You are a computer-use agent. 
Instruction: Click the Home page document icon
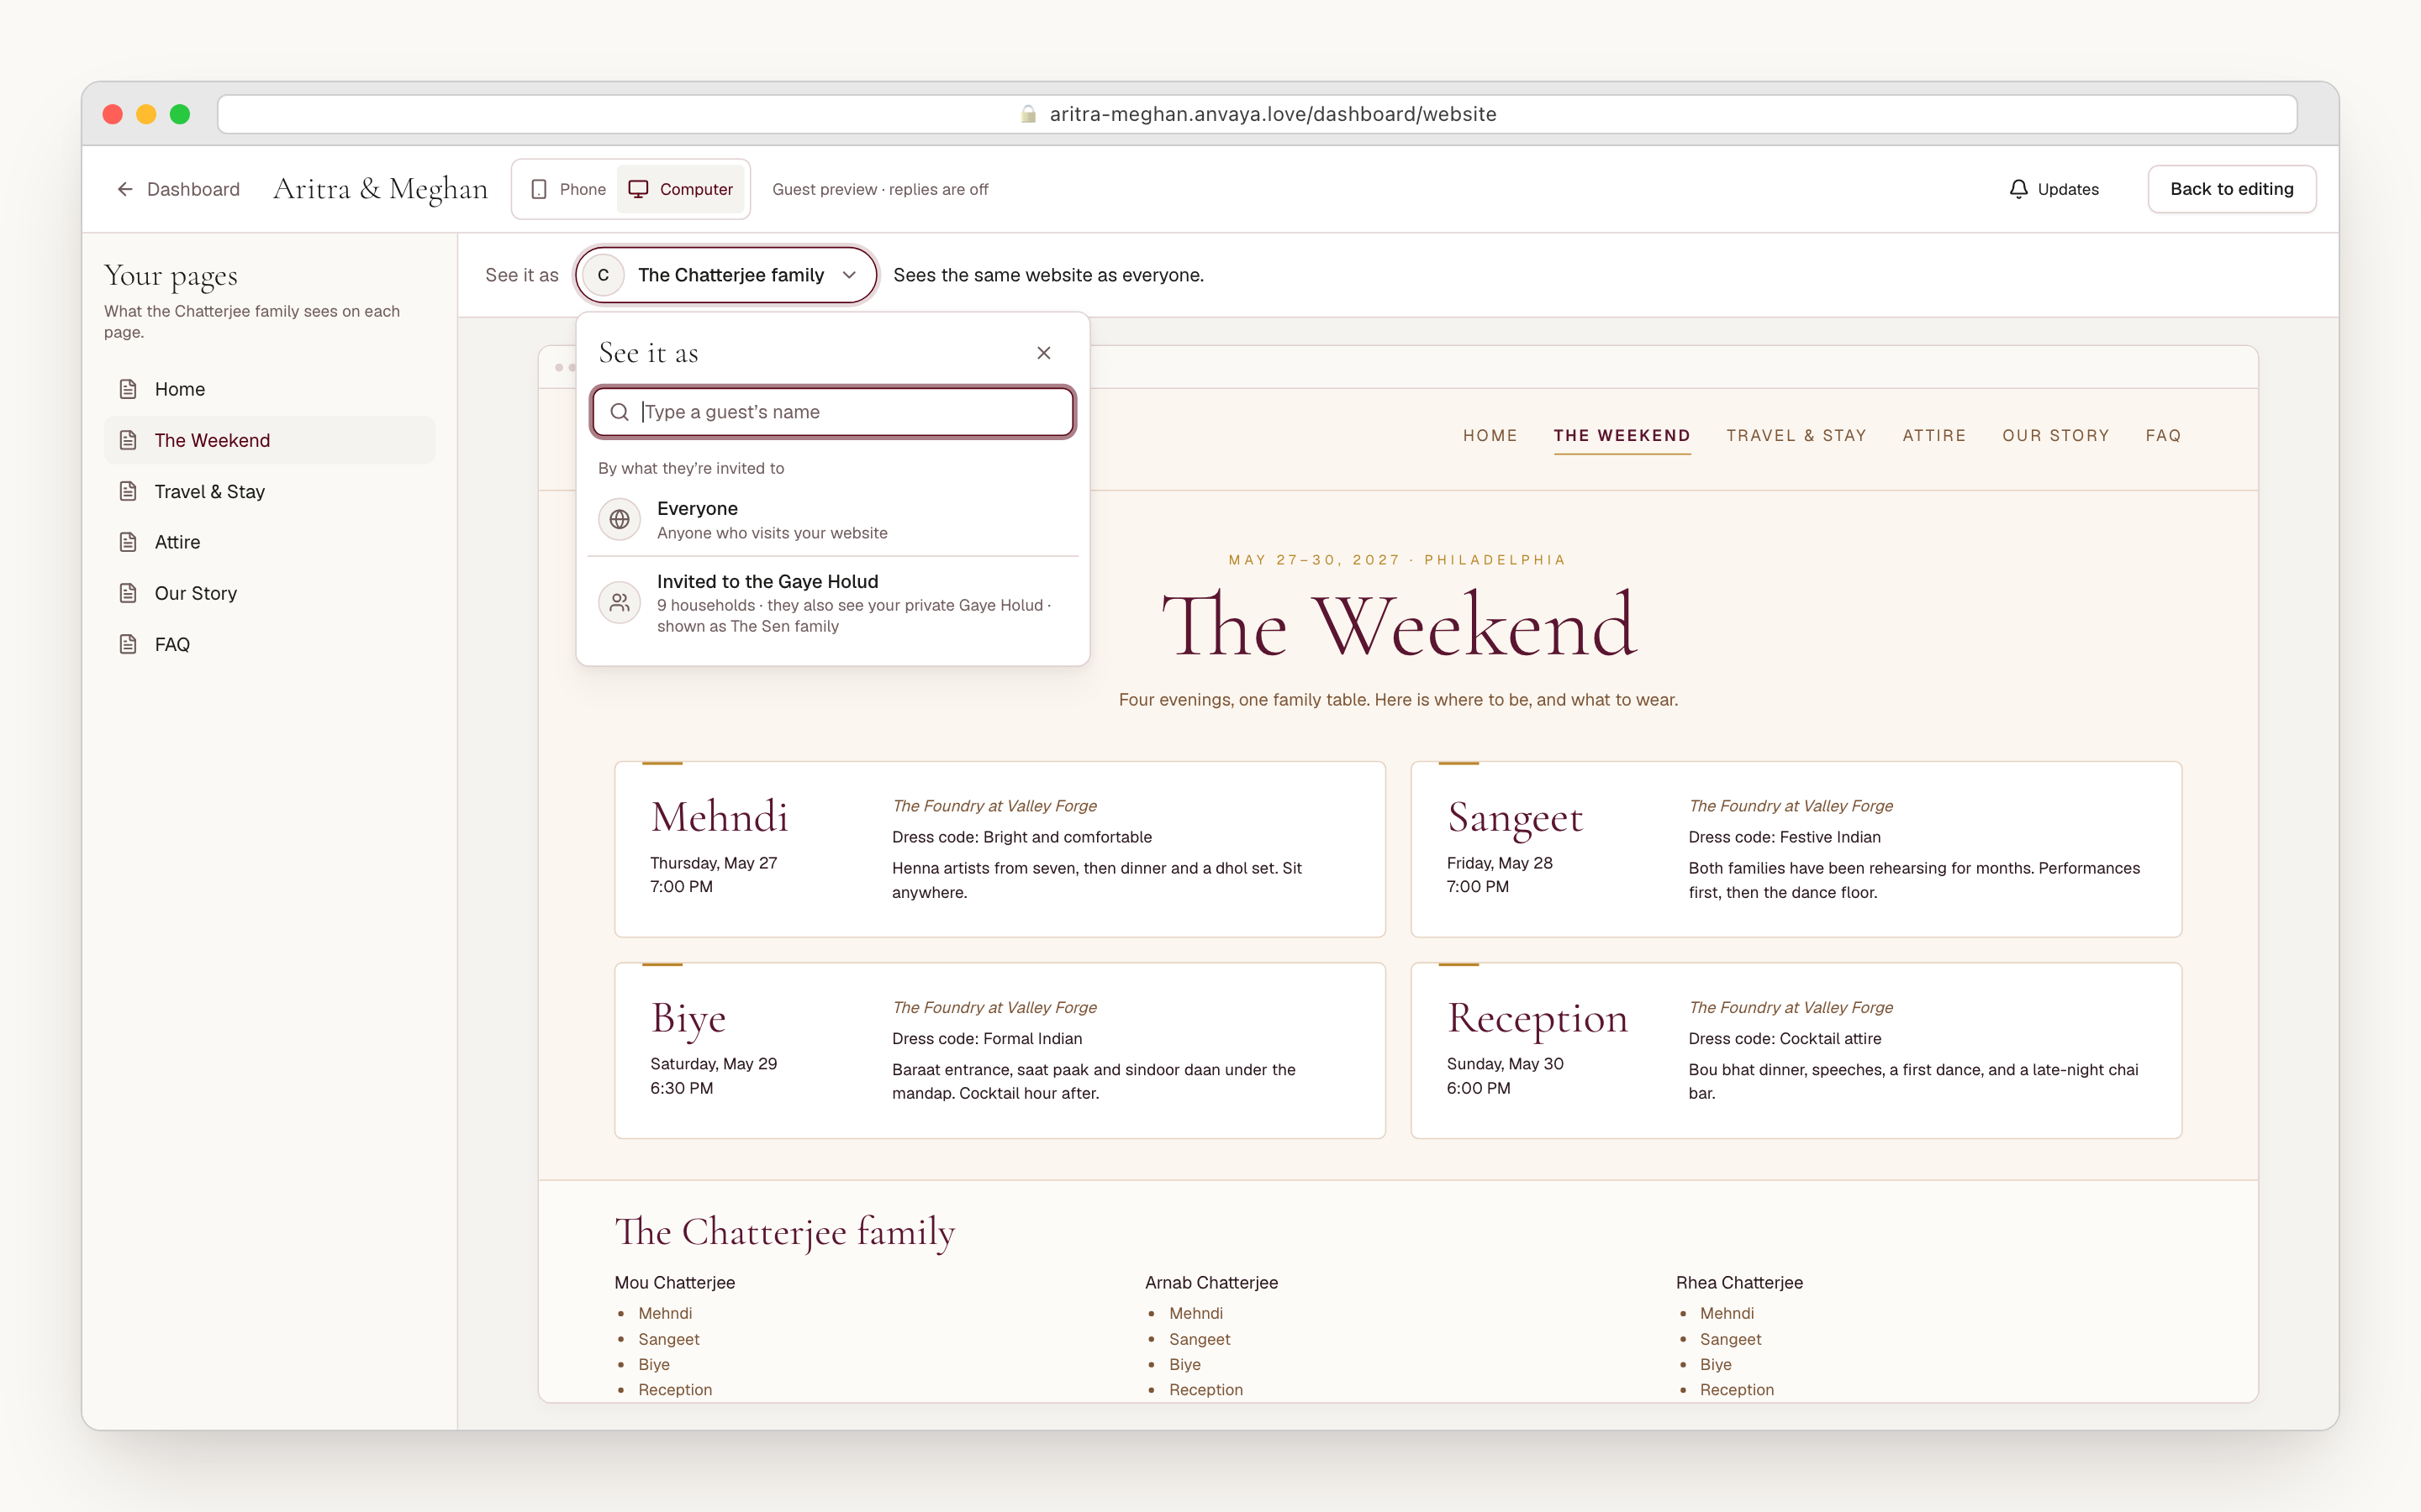coord(128,389)
